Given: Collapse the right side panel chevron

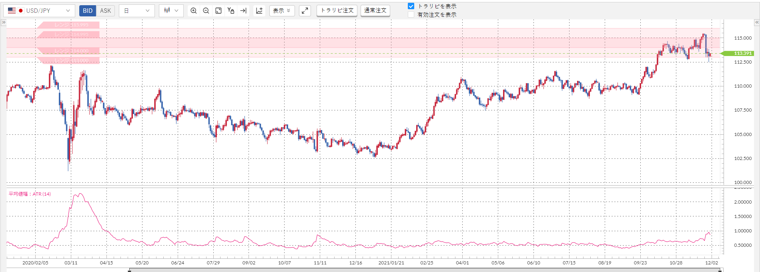Looking at the screenshot, I should point(757,22).
